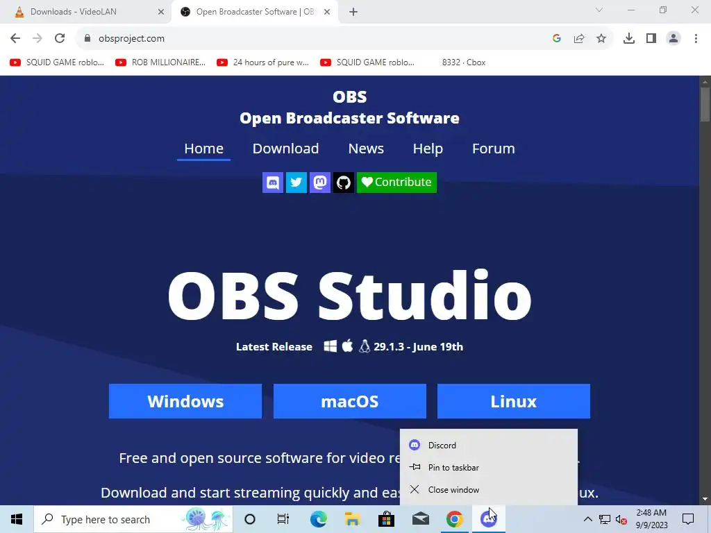The image size is (711, 533).
Task: Open File Explorer from taskbar
Action: point(352,519)
